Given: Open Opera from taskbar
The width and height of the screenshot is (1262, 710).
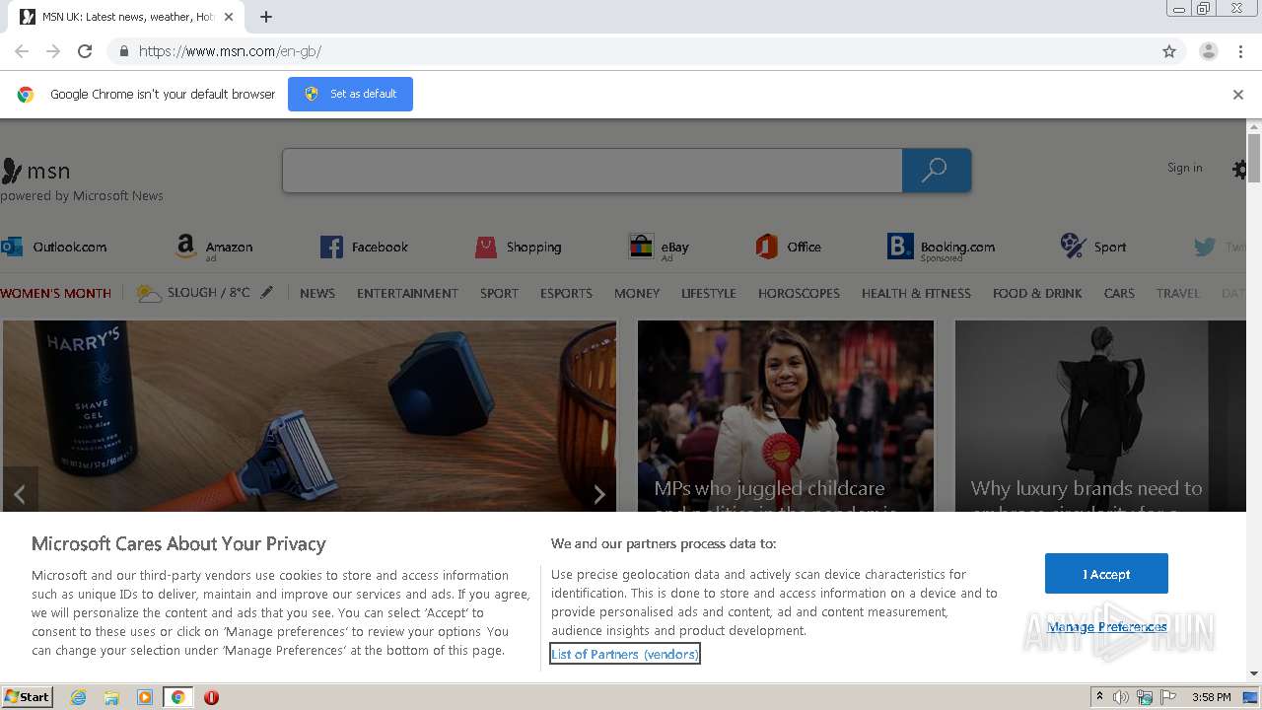Looking at the screenshot, I should (x=211, y=697).
